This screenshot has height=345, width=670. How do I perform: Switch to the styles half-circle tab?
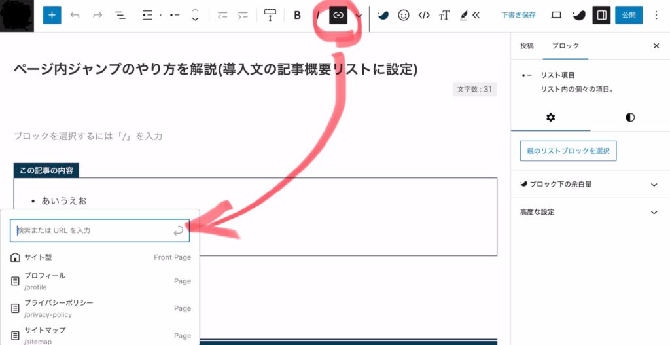[x=629, y=117]
